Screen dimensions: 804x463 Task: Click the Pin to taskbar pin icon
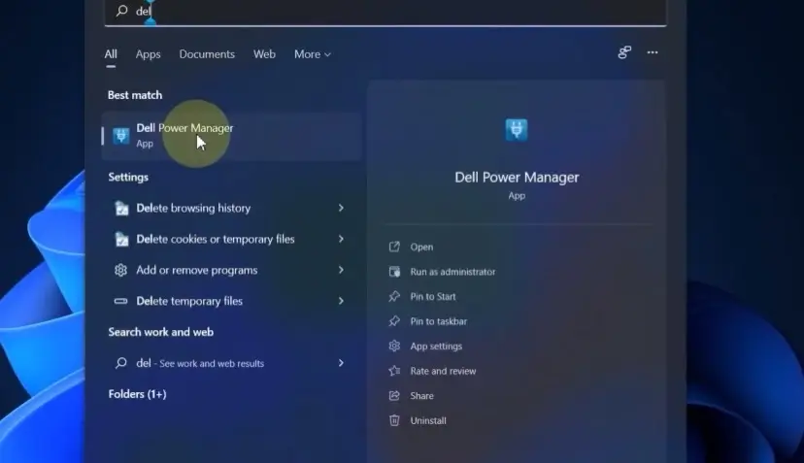(x=394, y=321)
